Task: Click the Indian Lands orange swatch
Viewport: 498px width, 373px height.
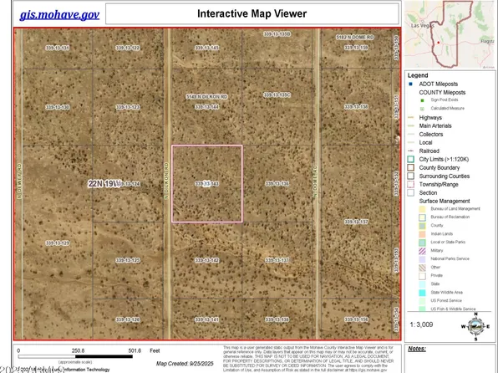Action: (x=422, y=234)
